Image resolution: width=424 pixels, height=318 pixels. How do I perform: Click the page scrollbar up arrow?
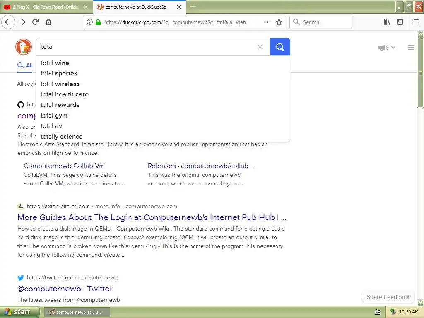coord(421,34)
